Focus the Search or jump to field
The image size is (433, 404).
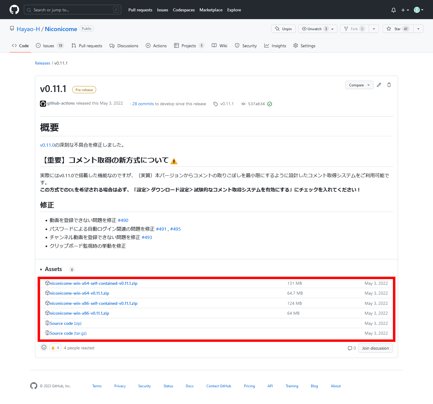pos(73,10)
